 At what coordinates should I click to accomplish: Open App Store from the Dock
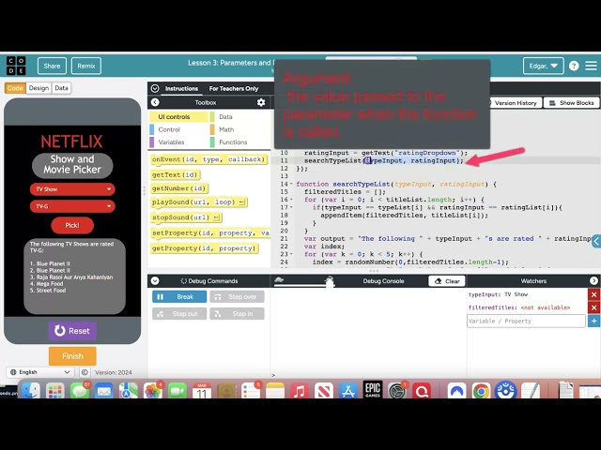(348, 391)
